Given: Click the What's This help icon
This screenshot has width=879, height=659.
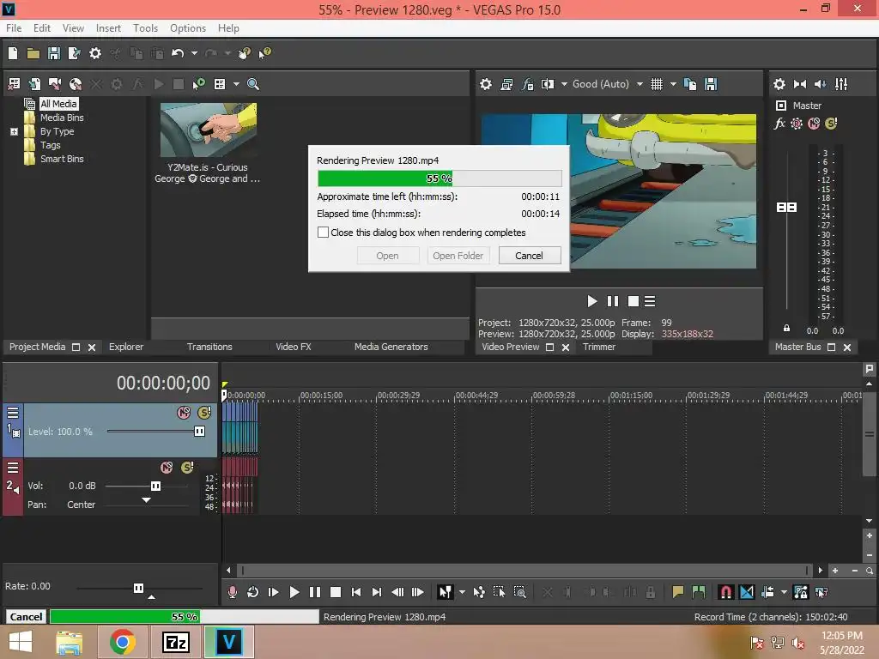Looking at the screenshot, I should (264, 53).
